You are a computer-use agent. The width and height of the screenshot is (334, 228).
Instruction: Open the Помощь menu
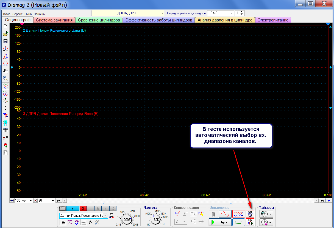pos(39,14)
